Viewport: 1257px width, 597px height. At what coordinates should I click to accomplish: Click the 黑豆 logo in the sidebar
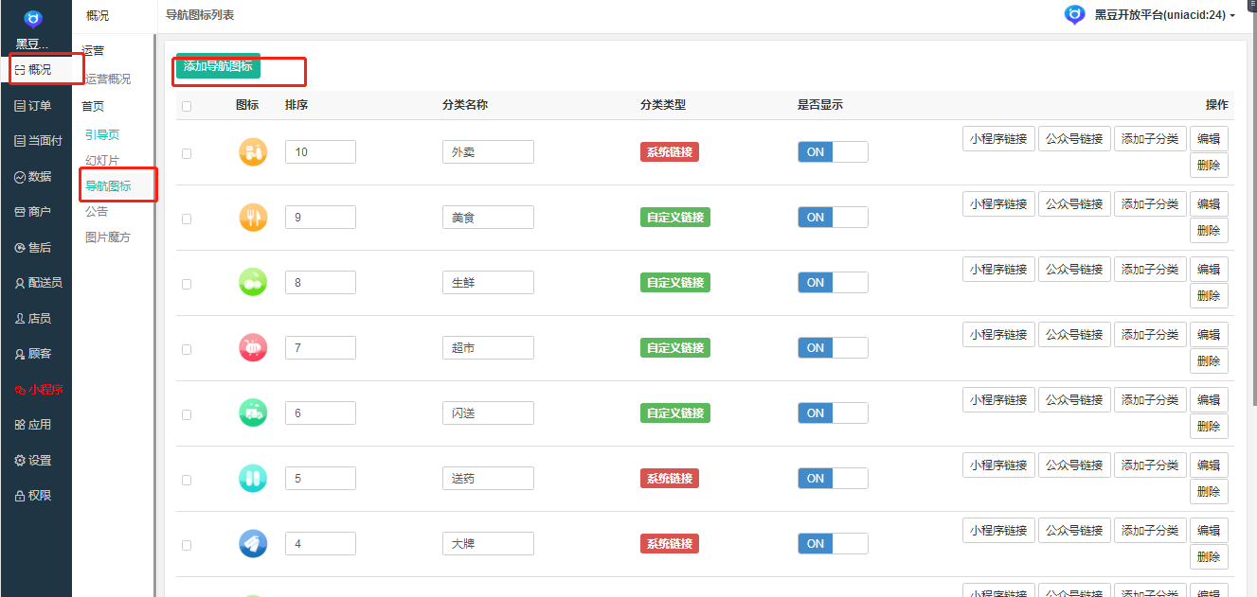[x=34, y=19]
